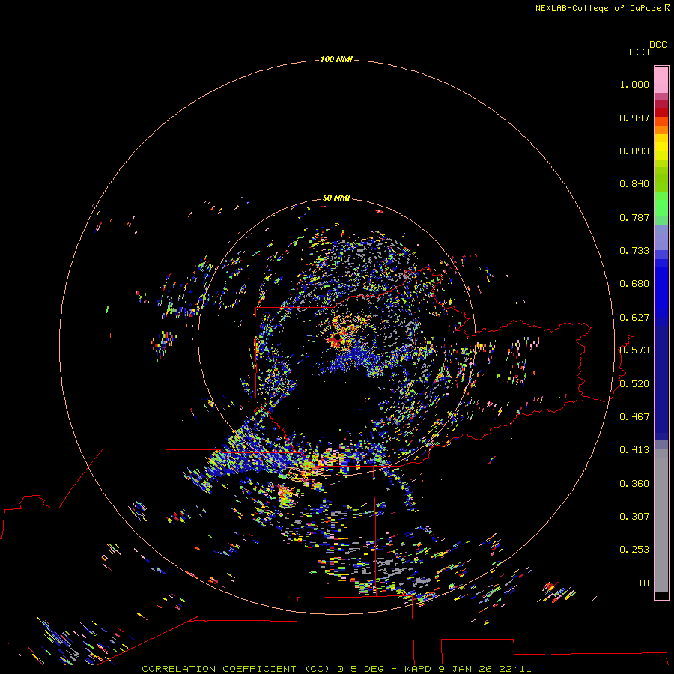Click the 0.680 scale value
The image size is (674, 674).
click(634, 284)
